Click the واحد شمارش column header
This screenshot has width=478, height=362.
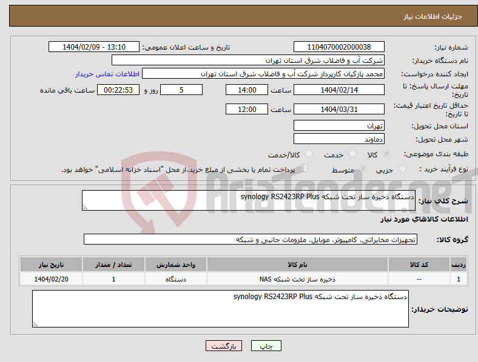coord(176,265)
